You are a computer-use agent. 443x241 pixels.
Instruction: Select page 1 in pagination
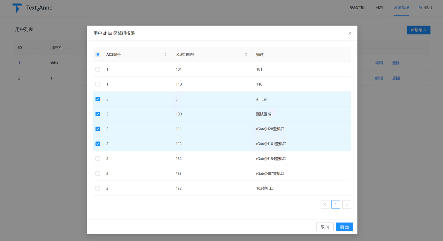[x=336, y=204]
